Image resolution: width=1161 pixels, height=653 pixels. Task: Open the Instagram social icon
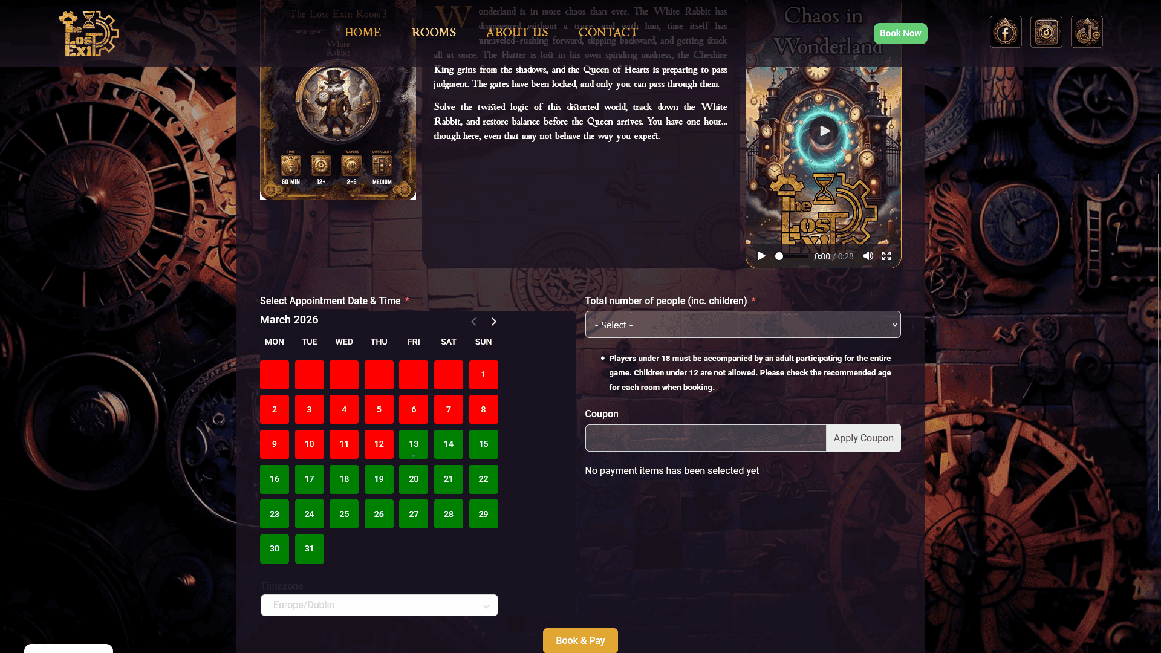click(1046, 32)
